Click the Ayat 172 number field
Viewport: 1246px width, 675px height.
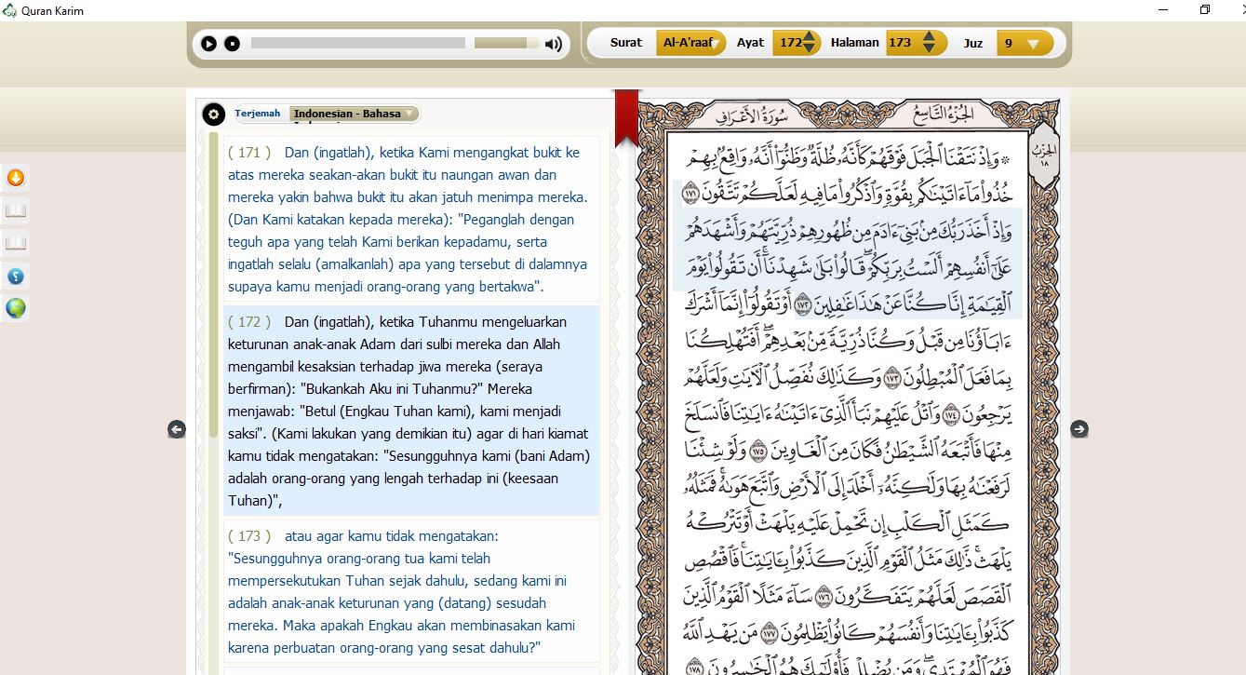click(x=790, y=43)
